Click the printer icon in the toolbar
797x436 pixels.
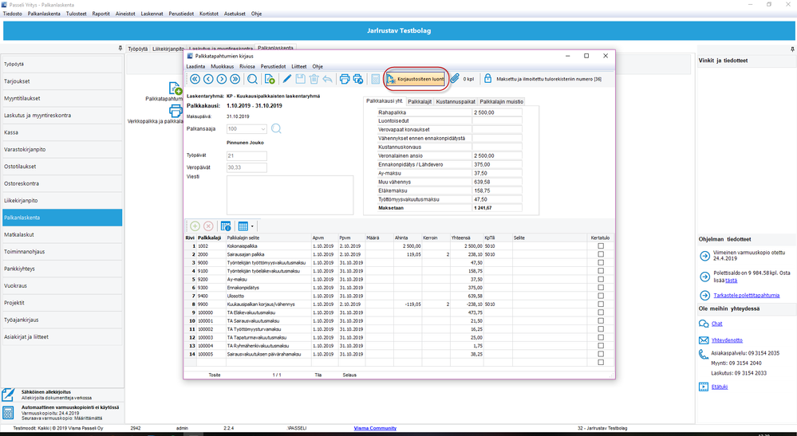click(345, 79)
